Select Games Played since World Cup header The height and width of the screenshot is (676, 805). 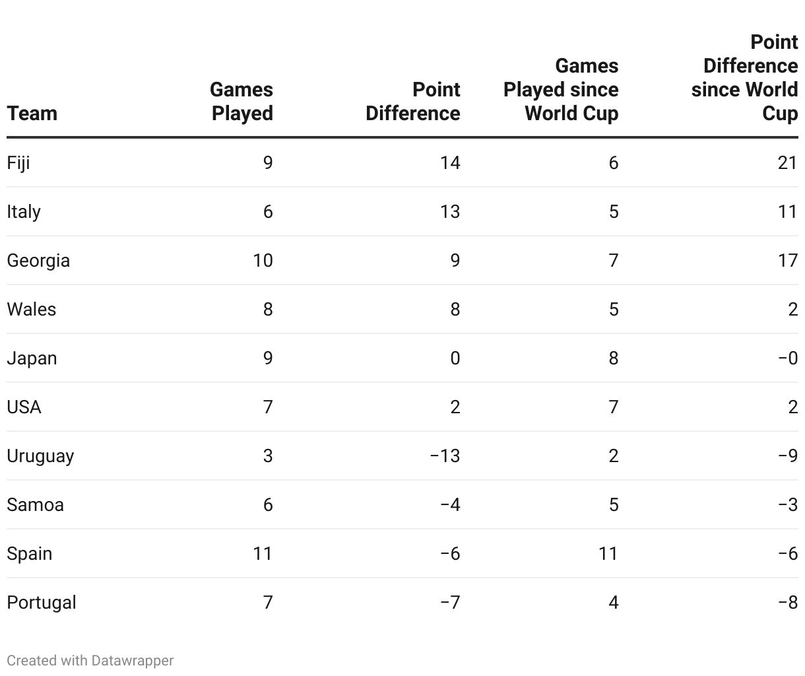[561, 89]
